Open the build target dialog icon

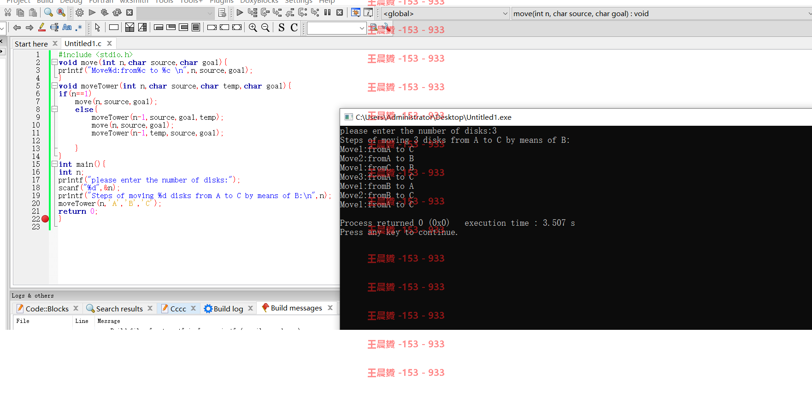click(222, 12)
